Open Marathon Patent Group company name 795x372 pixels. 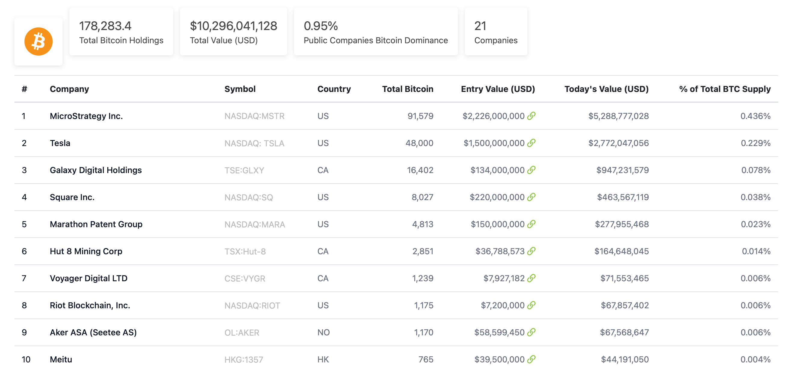coord(96,224)
